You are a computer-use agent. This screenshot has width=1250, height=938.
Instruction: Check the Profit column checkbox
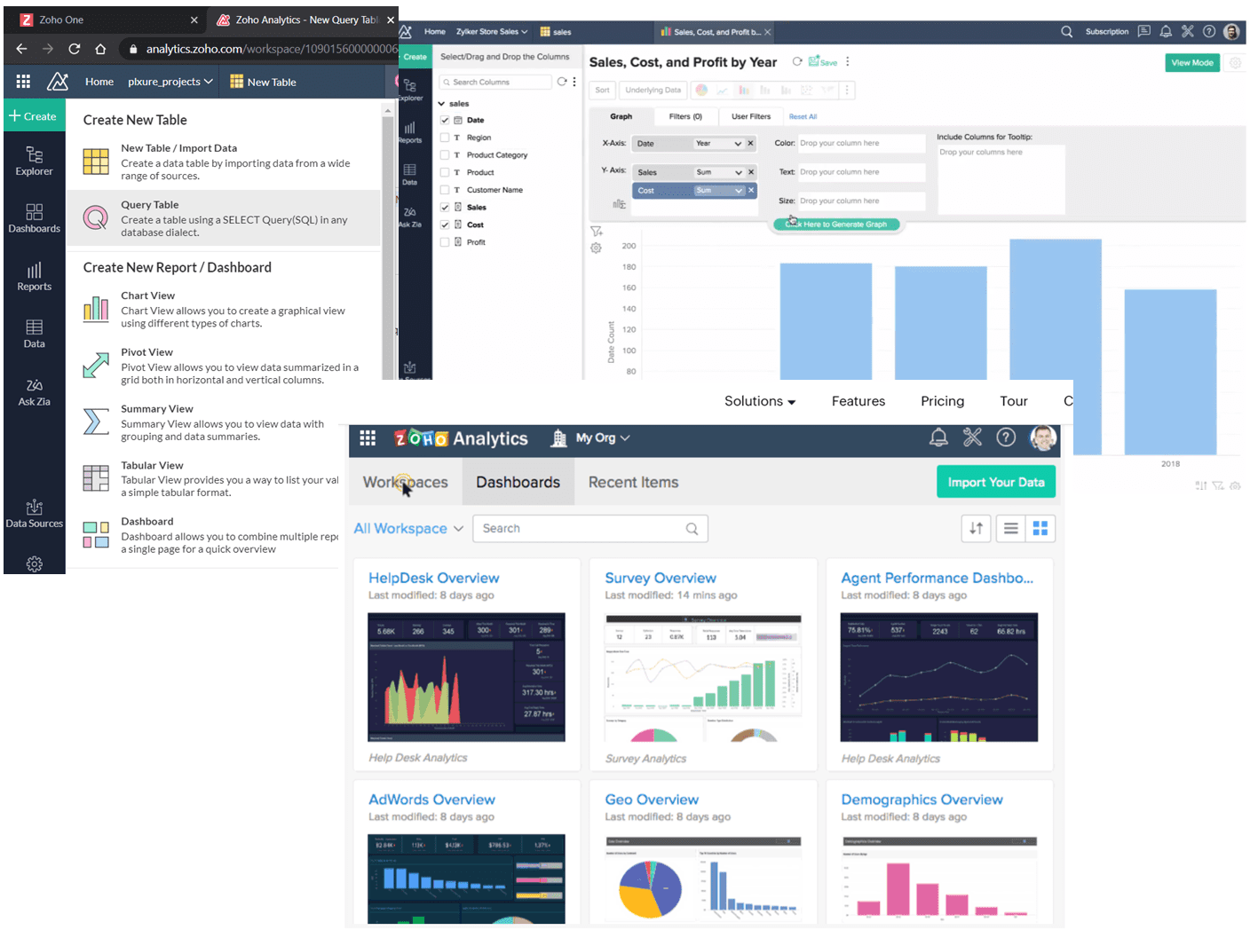pyautogui.click(x=445, y=242)
